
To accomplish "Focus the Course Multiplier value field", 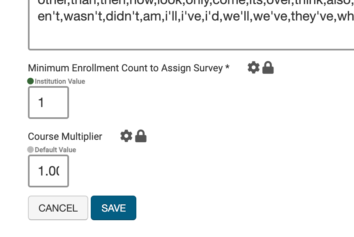I will [x=48, y=171].
